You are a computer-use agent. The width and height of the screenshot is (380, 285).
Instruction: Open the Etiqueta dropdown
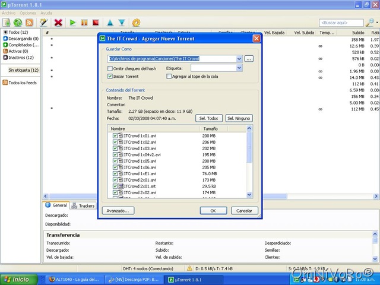click(x=239, y=68)
